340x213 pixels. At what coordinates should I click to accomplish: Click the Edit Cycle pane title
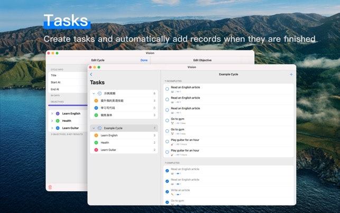pyautogui.click(x=98, y=60)
